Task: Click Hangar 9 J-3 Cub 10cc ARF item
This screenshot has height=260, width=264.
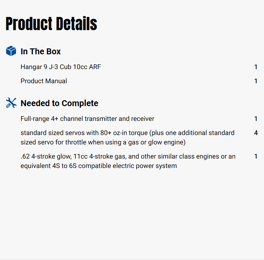Action: click(61, 67)
